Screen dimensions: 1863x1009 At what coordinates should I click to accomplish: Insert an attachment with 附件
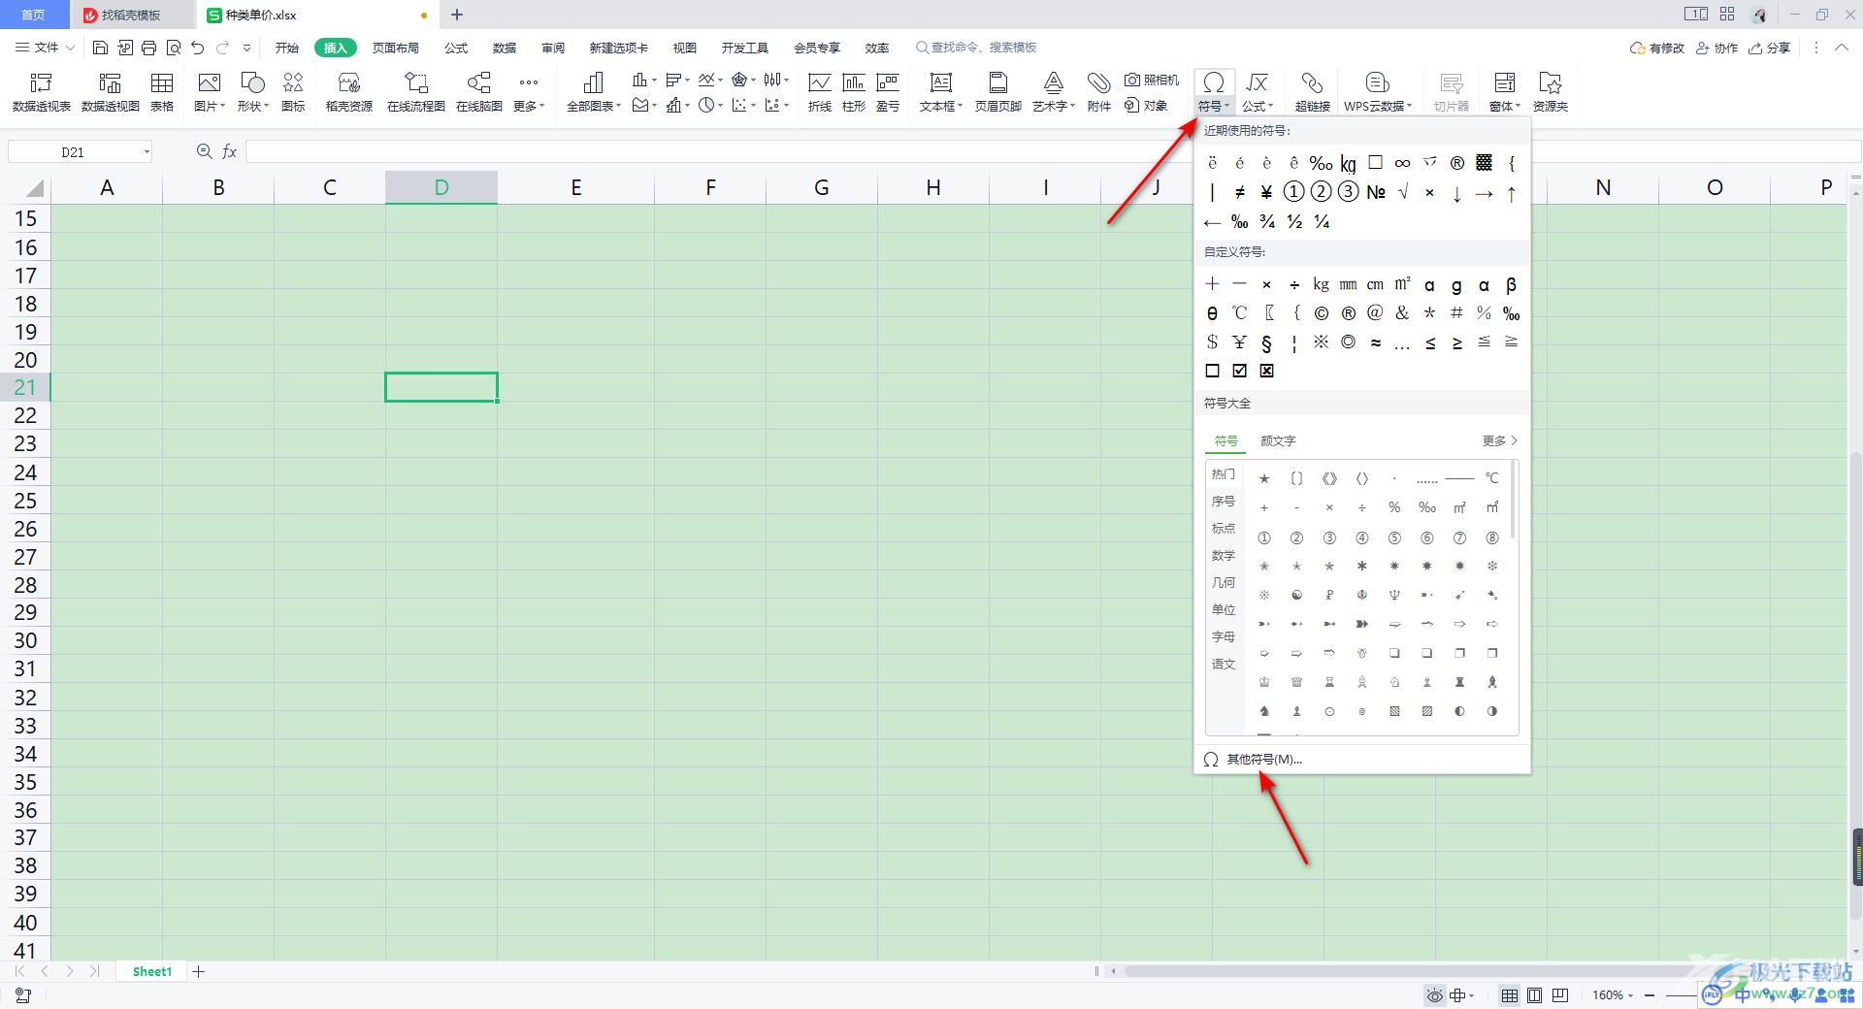tap(1099, 92)
